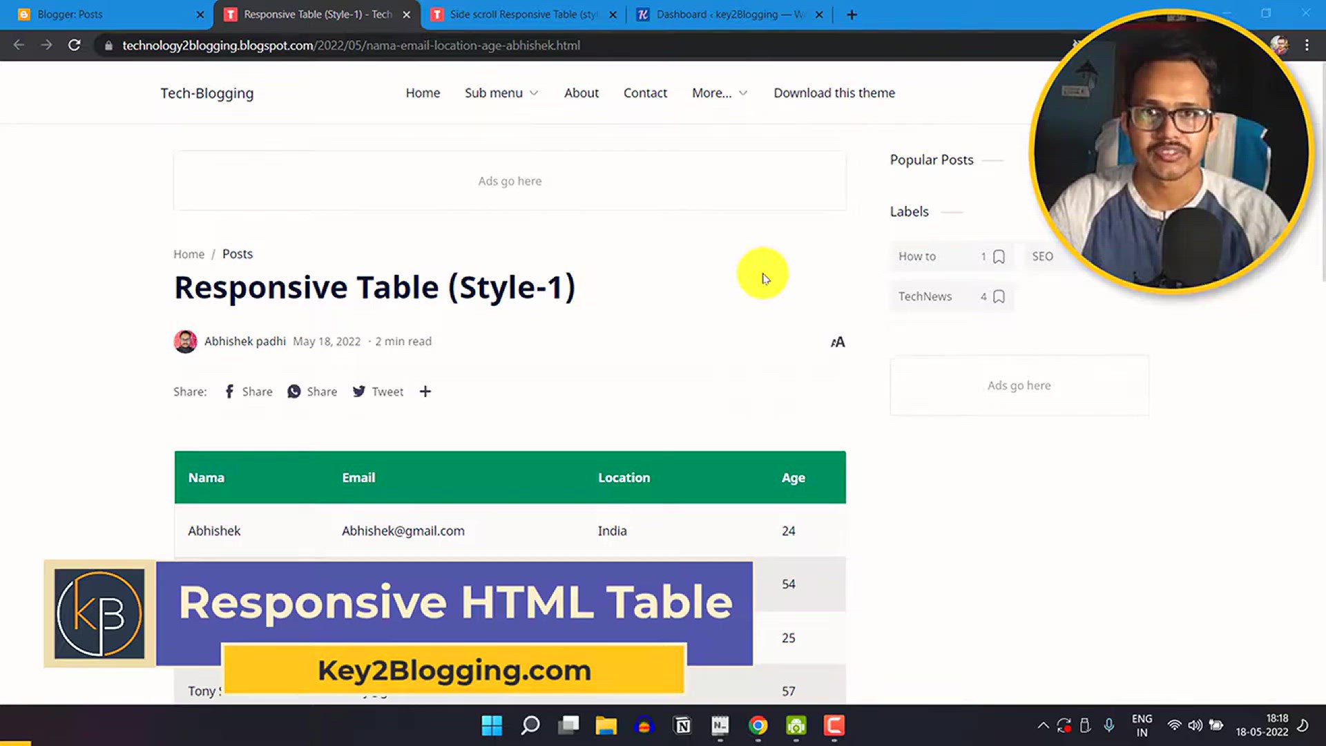
Task: Click the ENG IN language indicator
Action: [1142, 725]
